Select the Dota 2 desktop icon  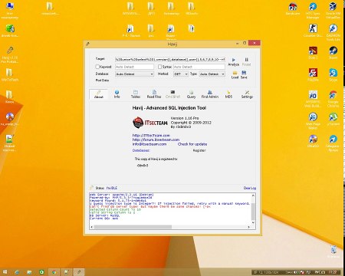click(313, 52)
